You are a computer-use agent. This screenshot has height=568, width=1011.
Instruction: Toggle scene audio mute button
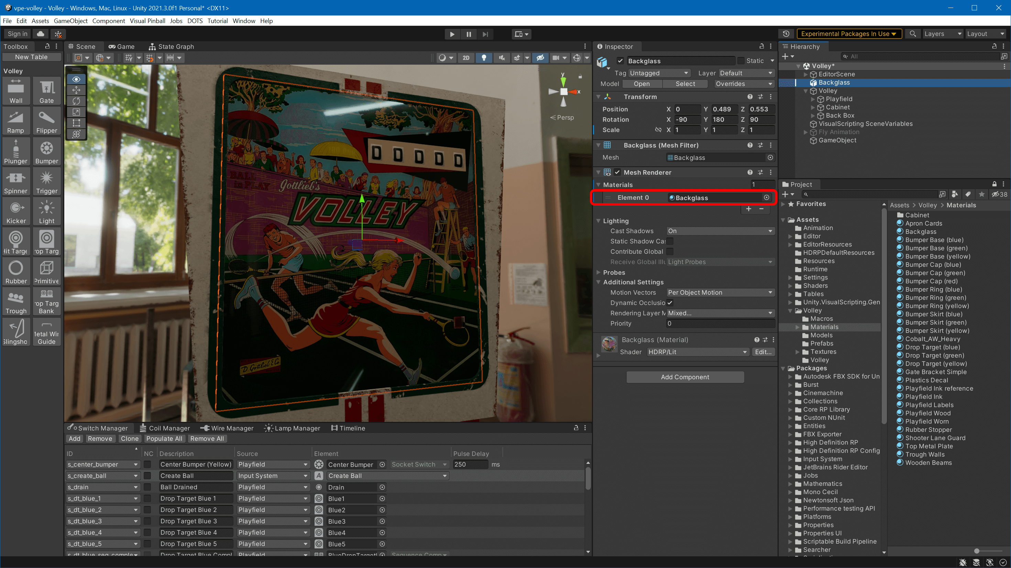tap(502, 58)
